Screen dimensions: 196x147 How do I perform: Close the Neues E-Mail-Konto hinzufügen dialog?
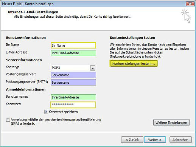point(190,4)
